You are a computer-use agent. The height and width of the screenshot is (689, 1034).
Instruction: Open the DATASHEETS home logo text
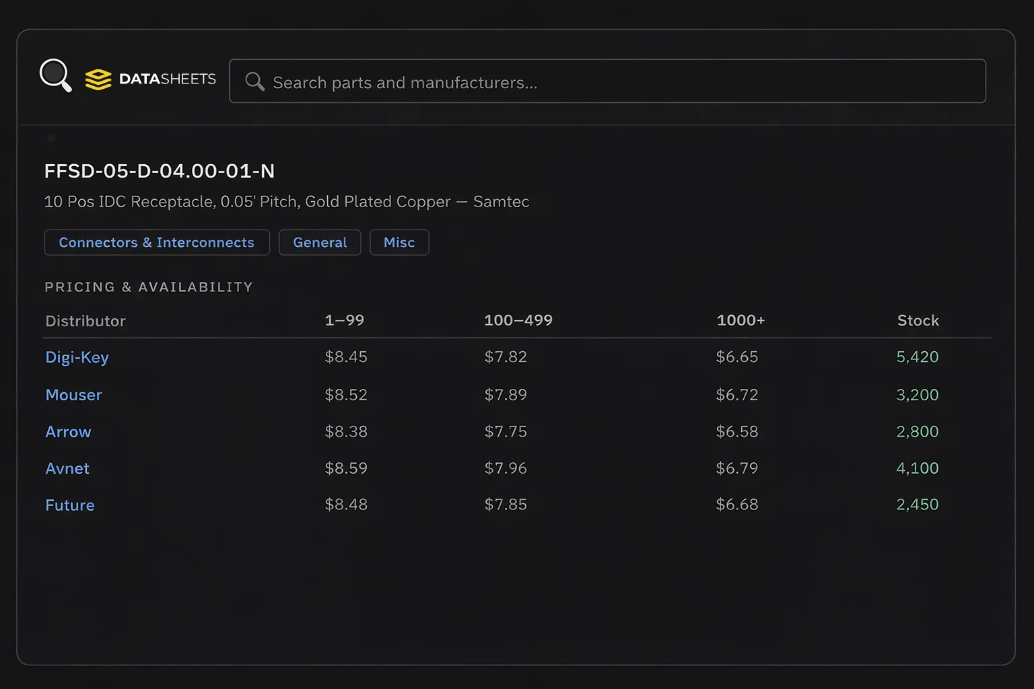click(x=168, y=79)
